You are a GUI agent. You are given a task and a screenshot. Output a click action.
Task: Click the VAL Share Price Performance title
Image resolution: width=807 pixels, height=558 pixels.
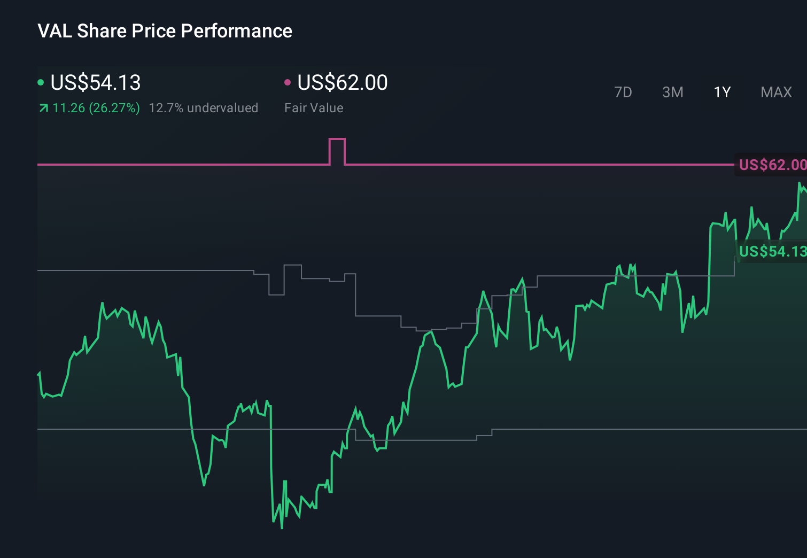(165, 30)
